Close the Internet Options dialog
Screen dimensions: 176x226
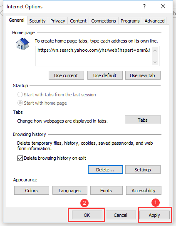click(x=163, y=6)
